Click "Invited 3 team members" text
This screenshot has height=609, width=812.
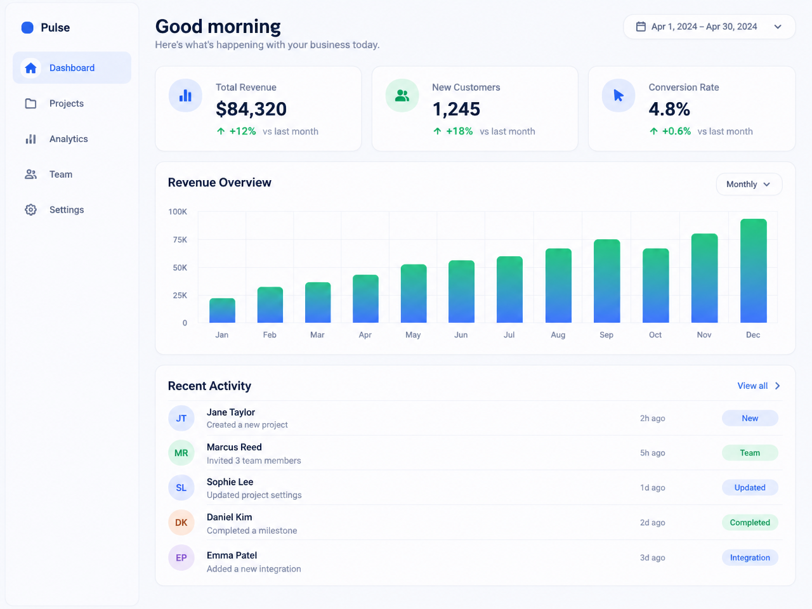254,461
